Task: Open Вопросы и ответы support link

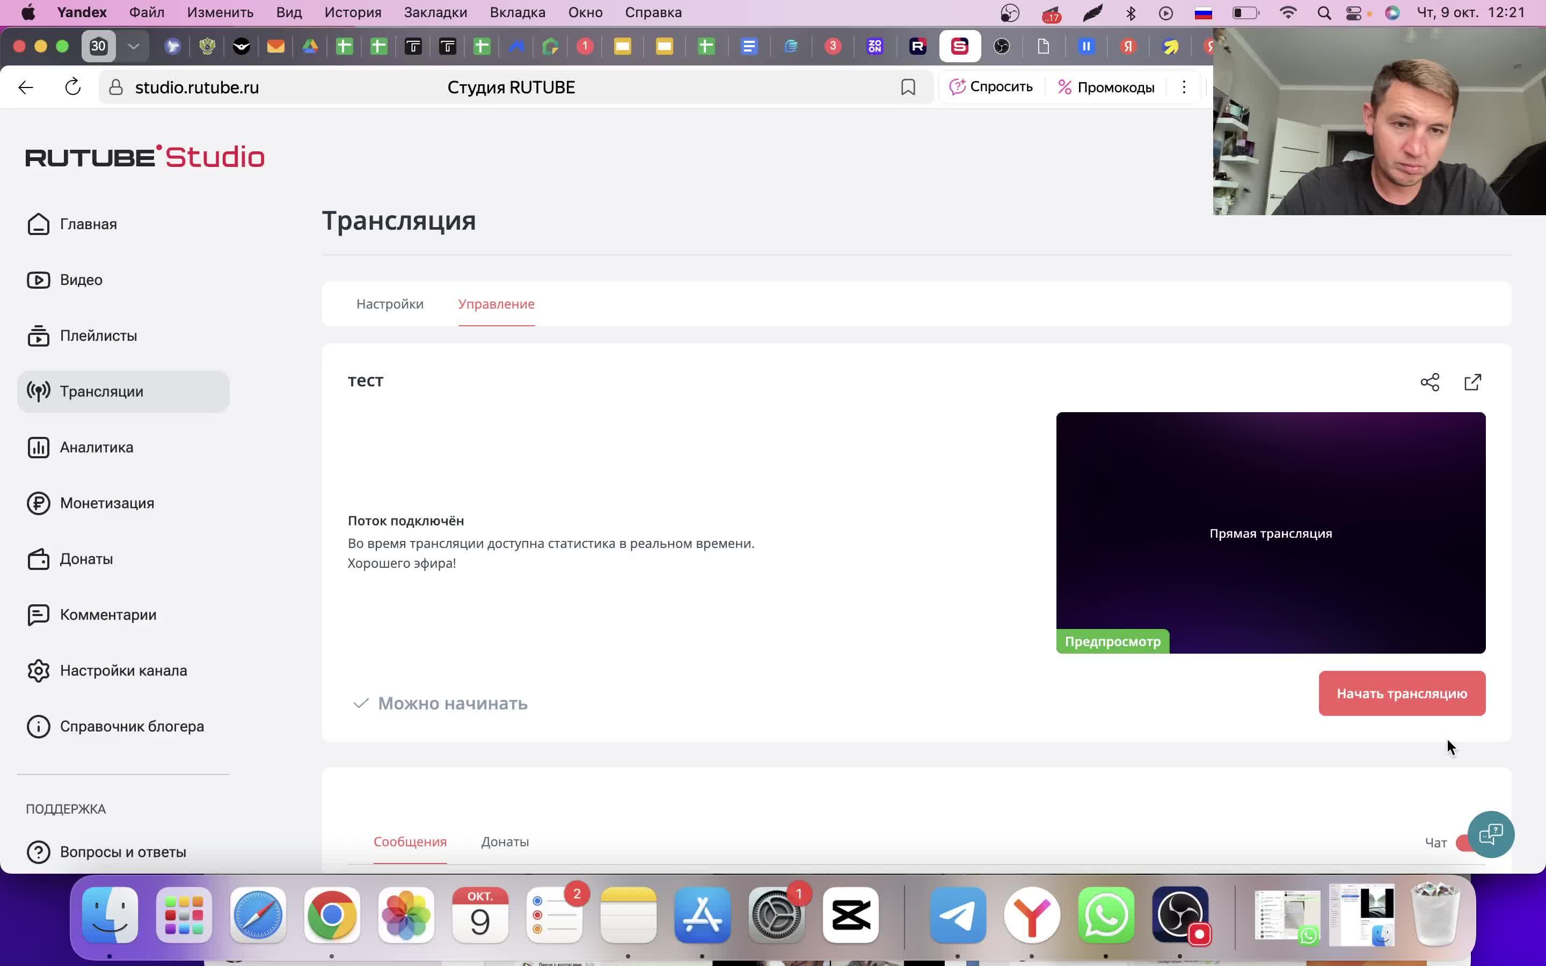Action: 122,852
